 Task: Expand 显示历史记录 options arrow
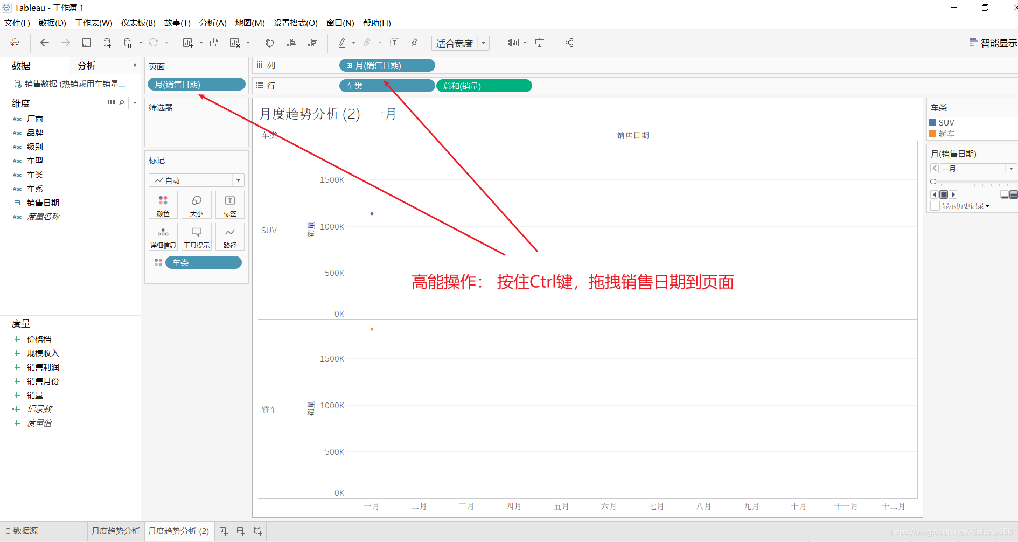987,206
